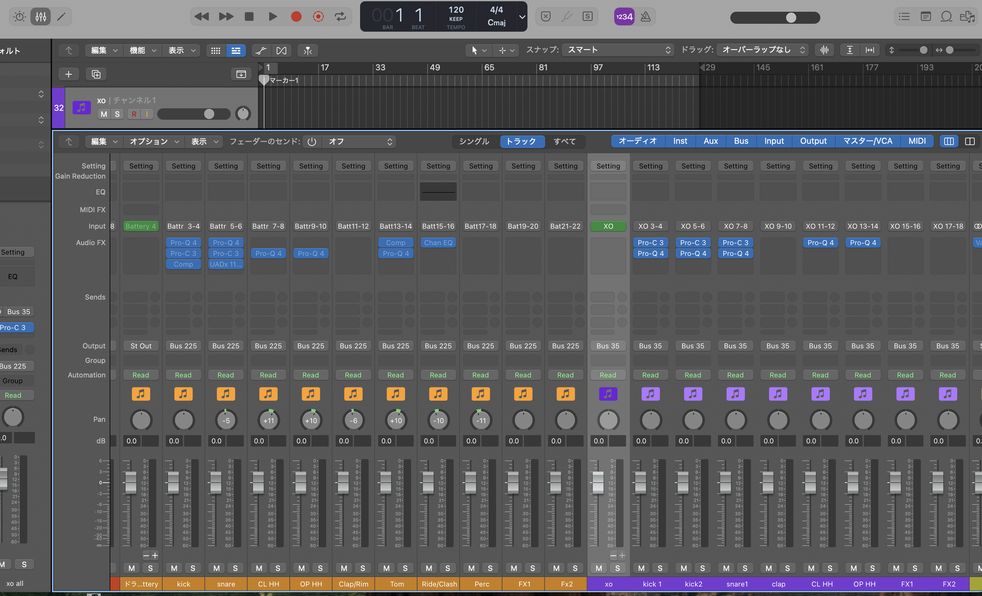Open the drag オーバーラップなし dropdown
The height and width of the screenshot is (596, 982).
[x=762, y=50]
